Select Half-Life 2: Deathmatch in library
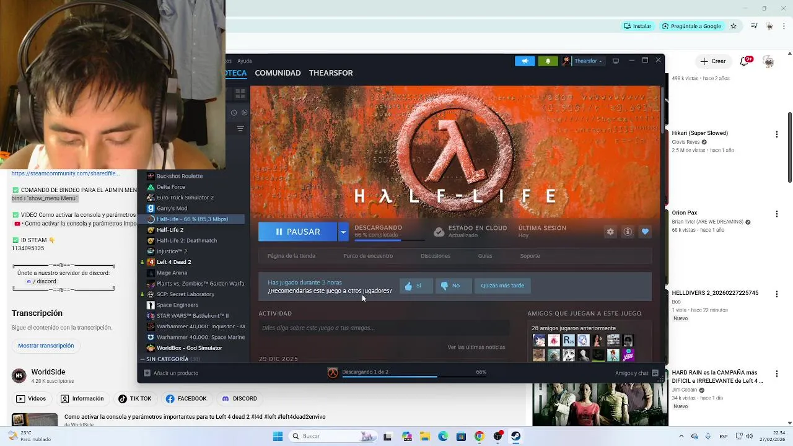The image size is (793, 446). click(186, 240)
